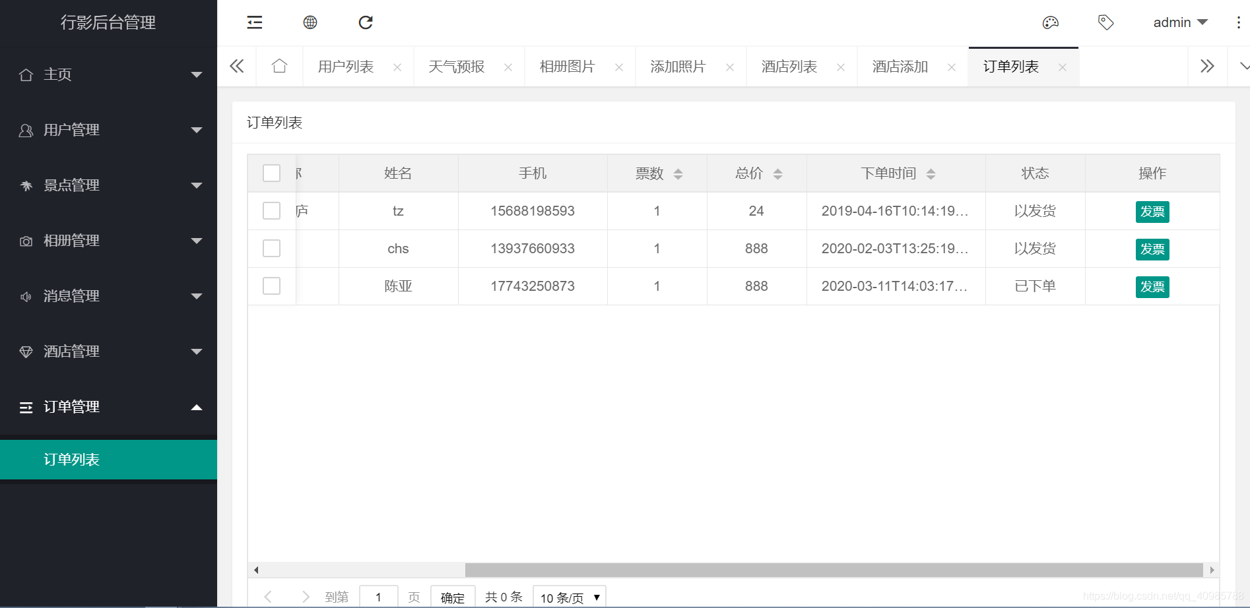
Task: Click the 2019-04-16T10:14:19 time cell
Action: (895, 211)
